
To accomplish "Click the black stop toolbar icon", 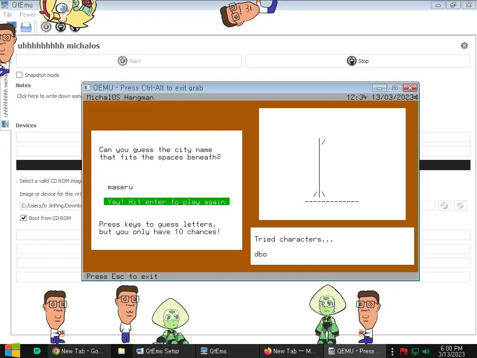I will coord(61,27).
